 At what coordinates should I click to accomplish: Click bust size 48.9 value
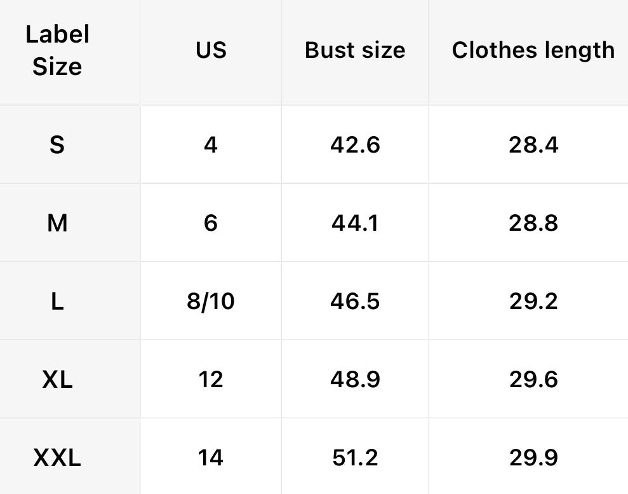355,380
